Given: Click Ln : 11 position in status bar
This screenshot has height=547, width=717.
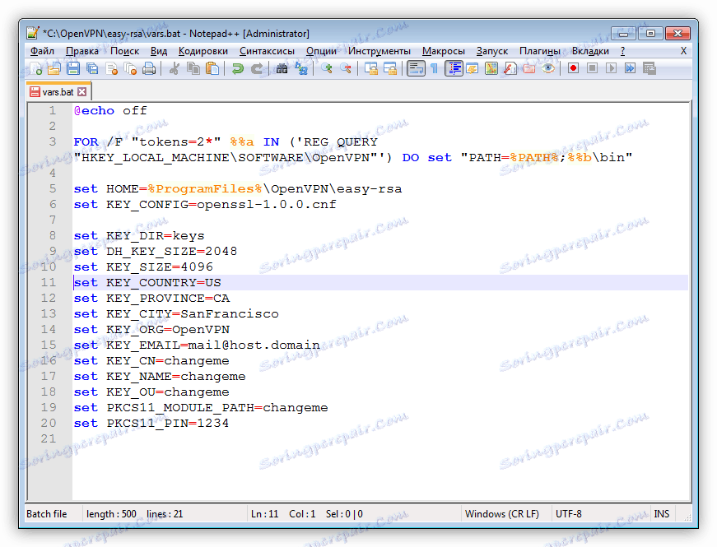Looking at the screenshot, I should click(265, 514).
